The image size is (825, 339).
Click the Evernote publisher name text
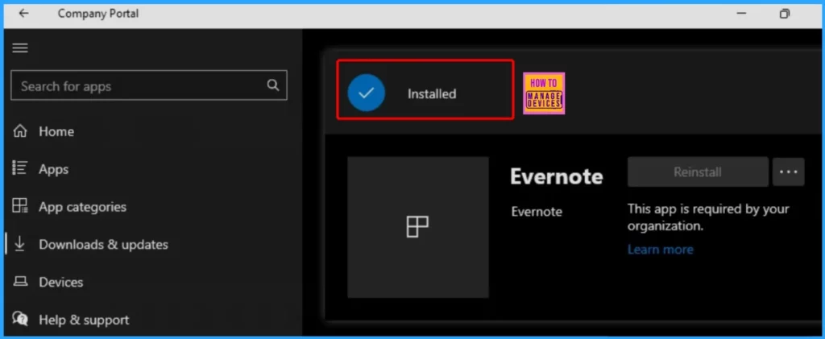537,212
